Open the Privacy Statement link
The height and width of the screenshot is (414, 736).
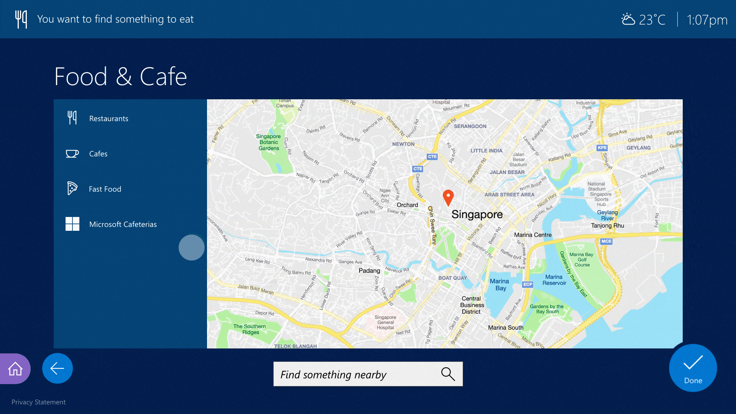[38, 402]
